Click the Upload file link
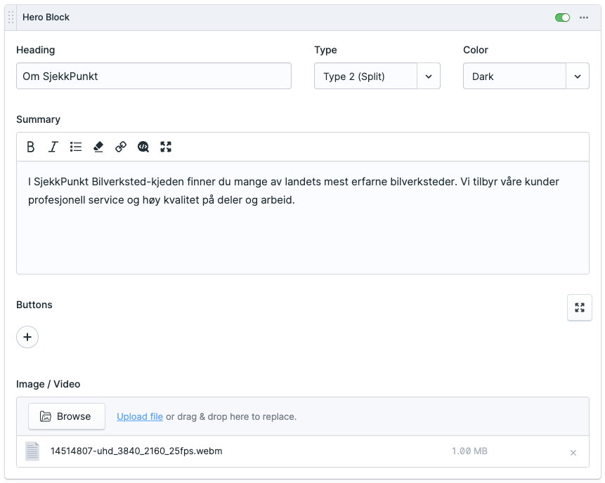This screenshot has width=605, height=483. [x=140, y=416]
